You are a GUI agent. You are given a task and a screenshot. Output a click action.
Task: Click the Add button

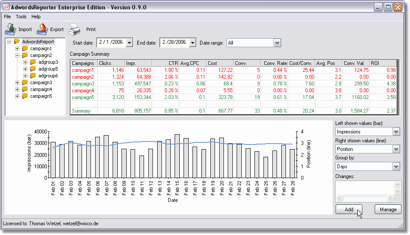point(349,209)
